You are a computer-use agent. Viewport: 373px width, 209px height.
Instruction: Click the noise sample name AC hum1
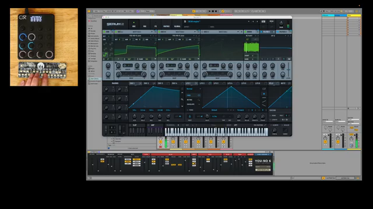coord(249,36)
